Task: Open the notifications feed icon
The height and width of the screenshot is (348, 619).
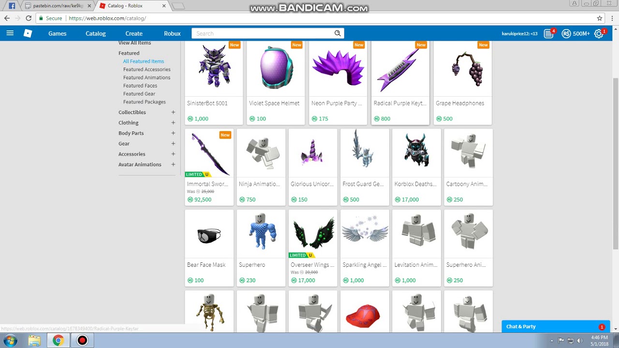Action: pyautogui.click(x=548, y=33)
